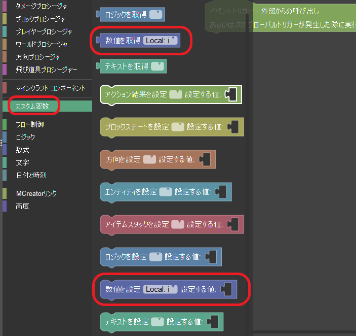
Task: Select the フロー制御 category
Action: click(x=29, y=124)
